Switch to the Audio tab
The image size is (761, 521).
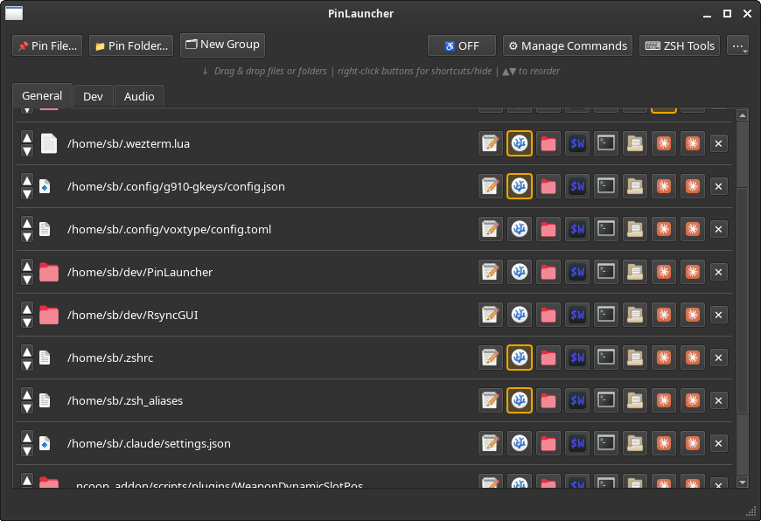(x=139, y=96)
